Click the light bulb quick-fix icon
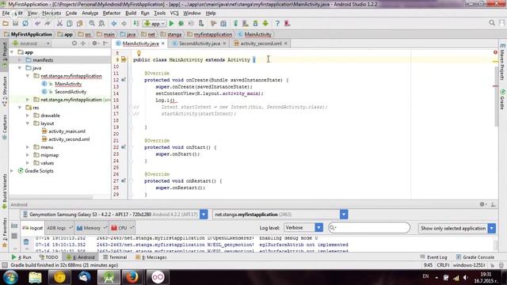The width and height of the screenshot is (507, 285). [139, 53]
